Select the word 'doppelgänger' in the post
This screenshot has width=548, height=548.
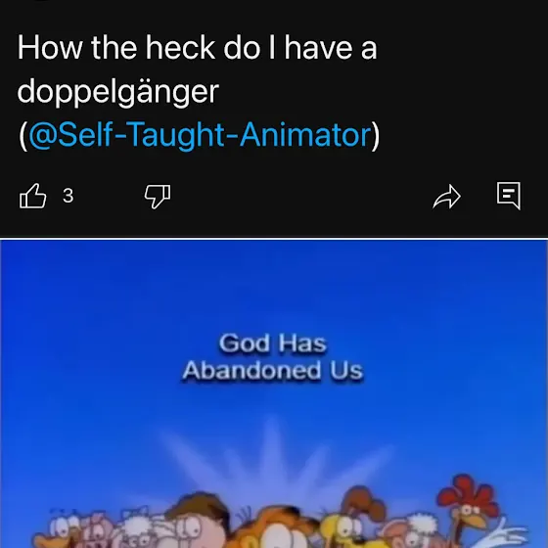[x=118, y=92]
